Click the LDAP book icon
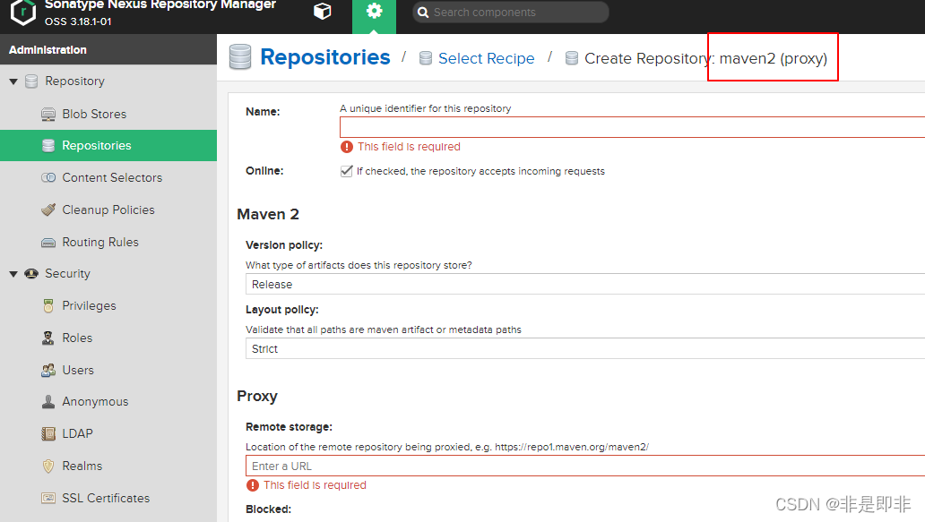925x522 pixels. click(x=48, y=433)
